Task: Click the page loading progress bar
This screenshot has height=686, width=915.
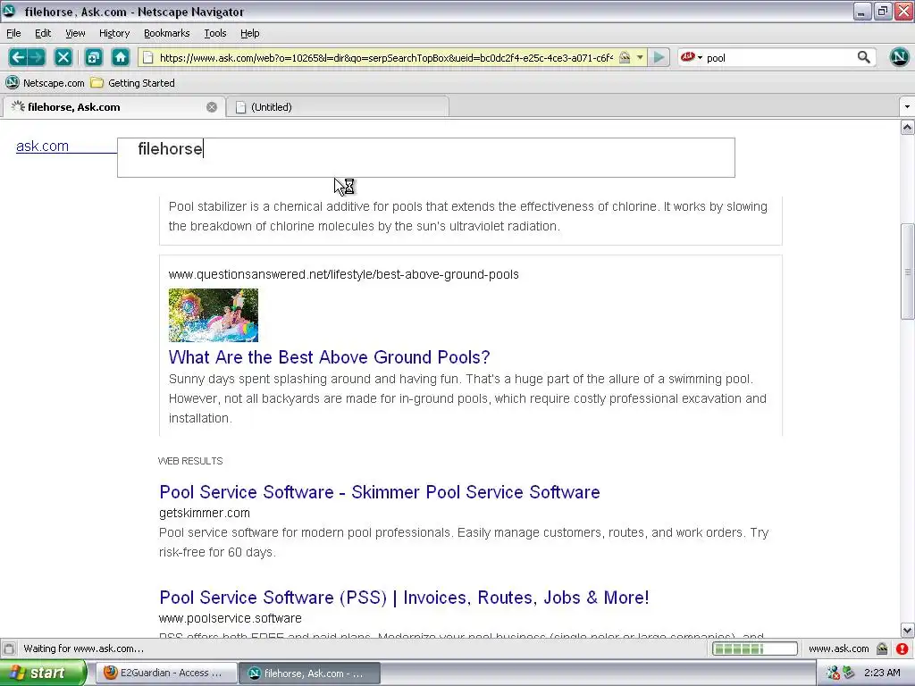Action: point(754,648)
